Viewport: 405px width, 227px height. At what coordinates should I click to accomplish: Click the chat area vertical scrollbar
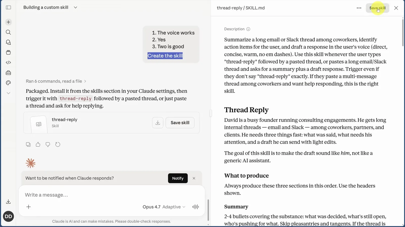pos(208,210)
